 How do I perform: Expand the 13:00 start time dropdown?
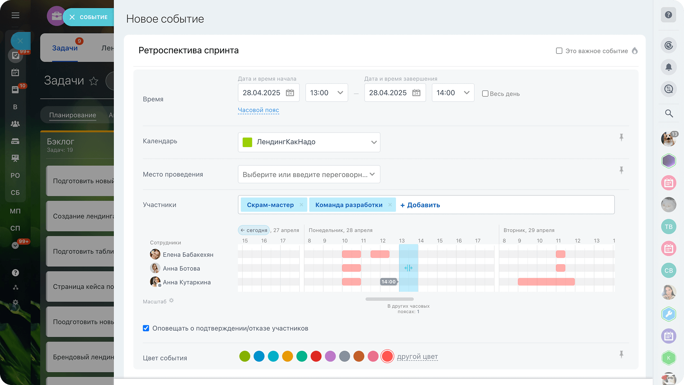(327, 93)
